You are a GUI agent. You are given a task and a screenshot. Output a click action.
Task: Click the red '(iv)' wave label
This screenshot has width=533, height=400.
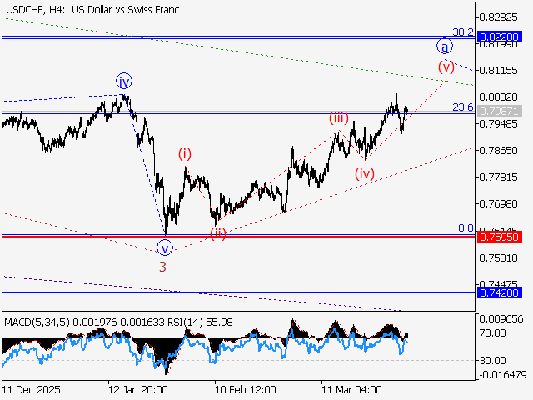365,173
